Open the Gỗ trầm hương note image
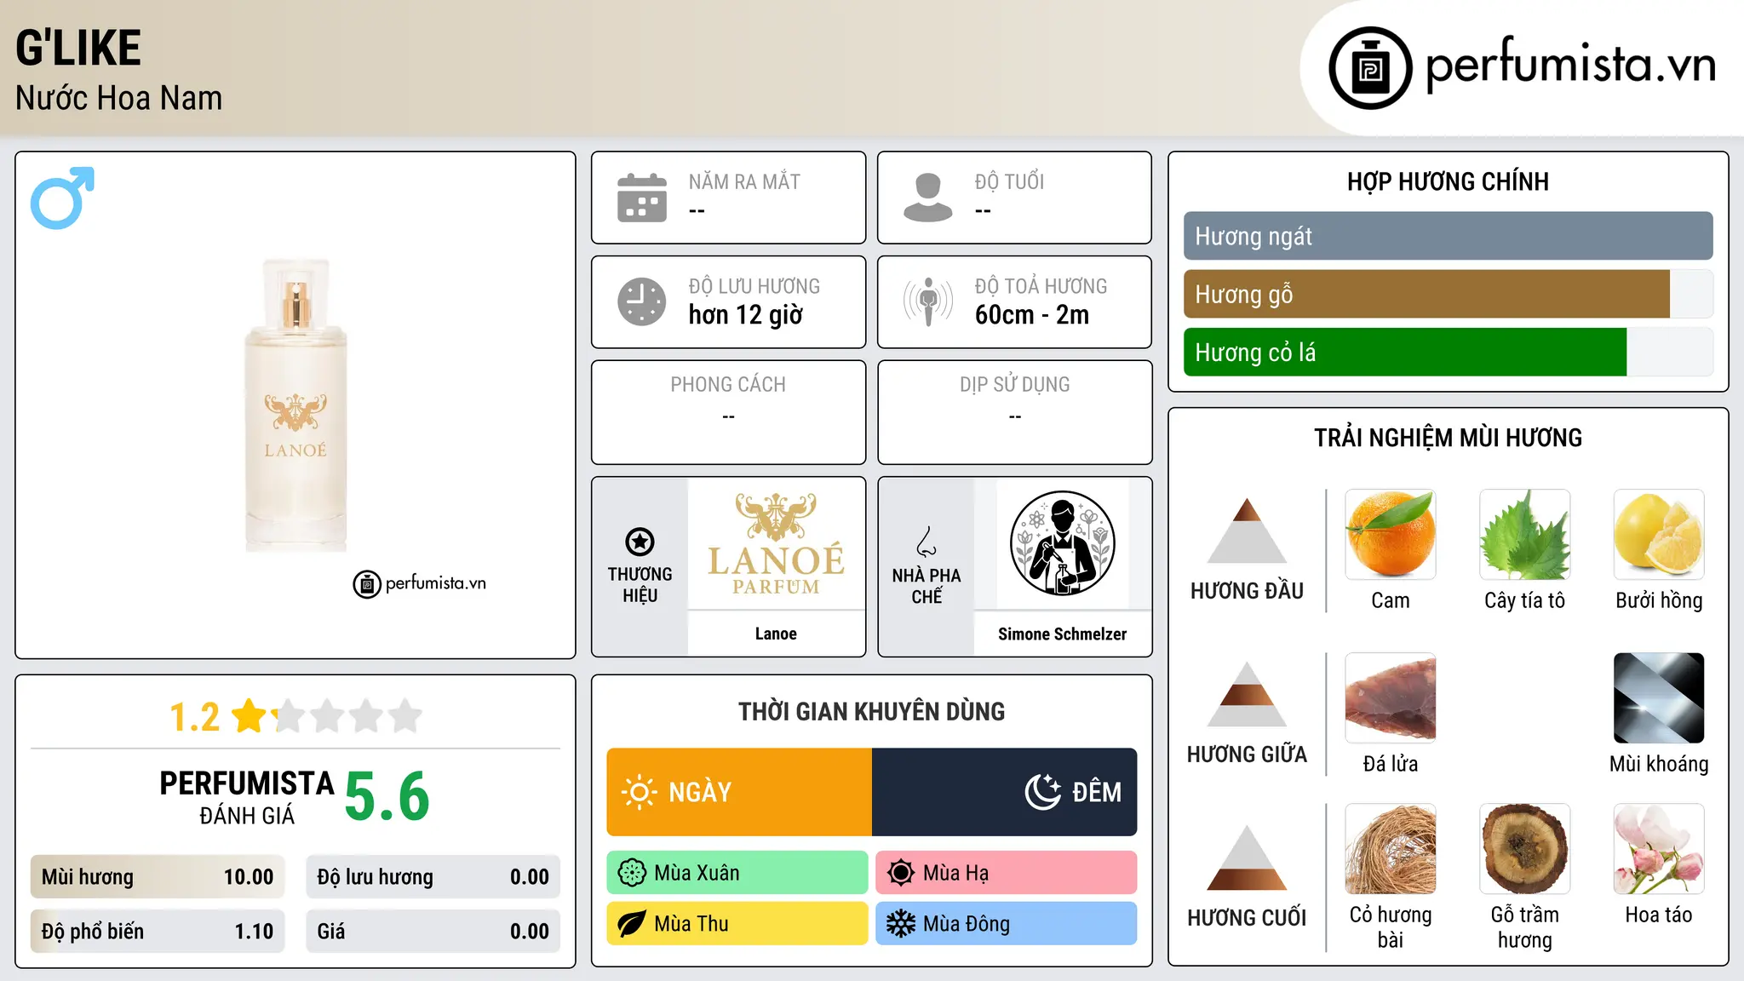Image resolution: width=1744 pixels, height=981 pixels. pos(1525,849)
